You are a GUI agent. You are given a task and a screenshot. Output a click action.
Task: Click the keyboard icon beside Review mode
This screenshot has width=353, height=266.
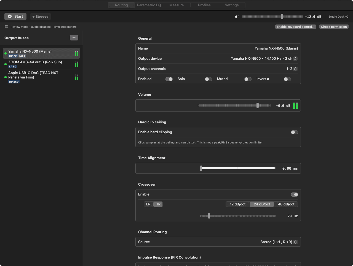coord(6,27)
